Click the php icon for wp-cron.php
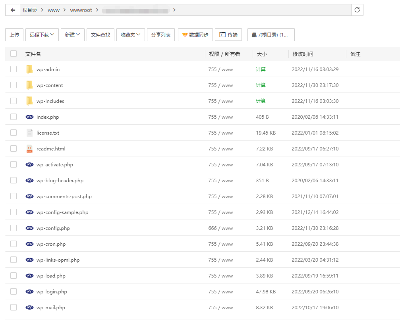This screenshot has height=320, width=400. pyautogui.click(x=29, y=244)
